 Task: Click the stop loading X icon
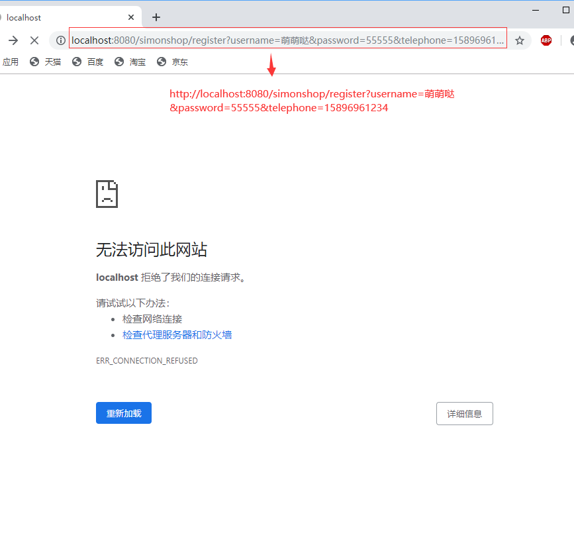click(x=34, y=40)
